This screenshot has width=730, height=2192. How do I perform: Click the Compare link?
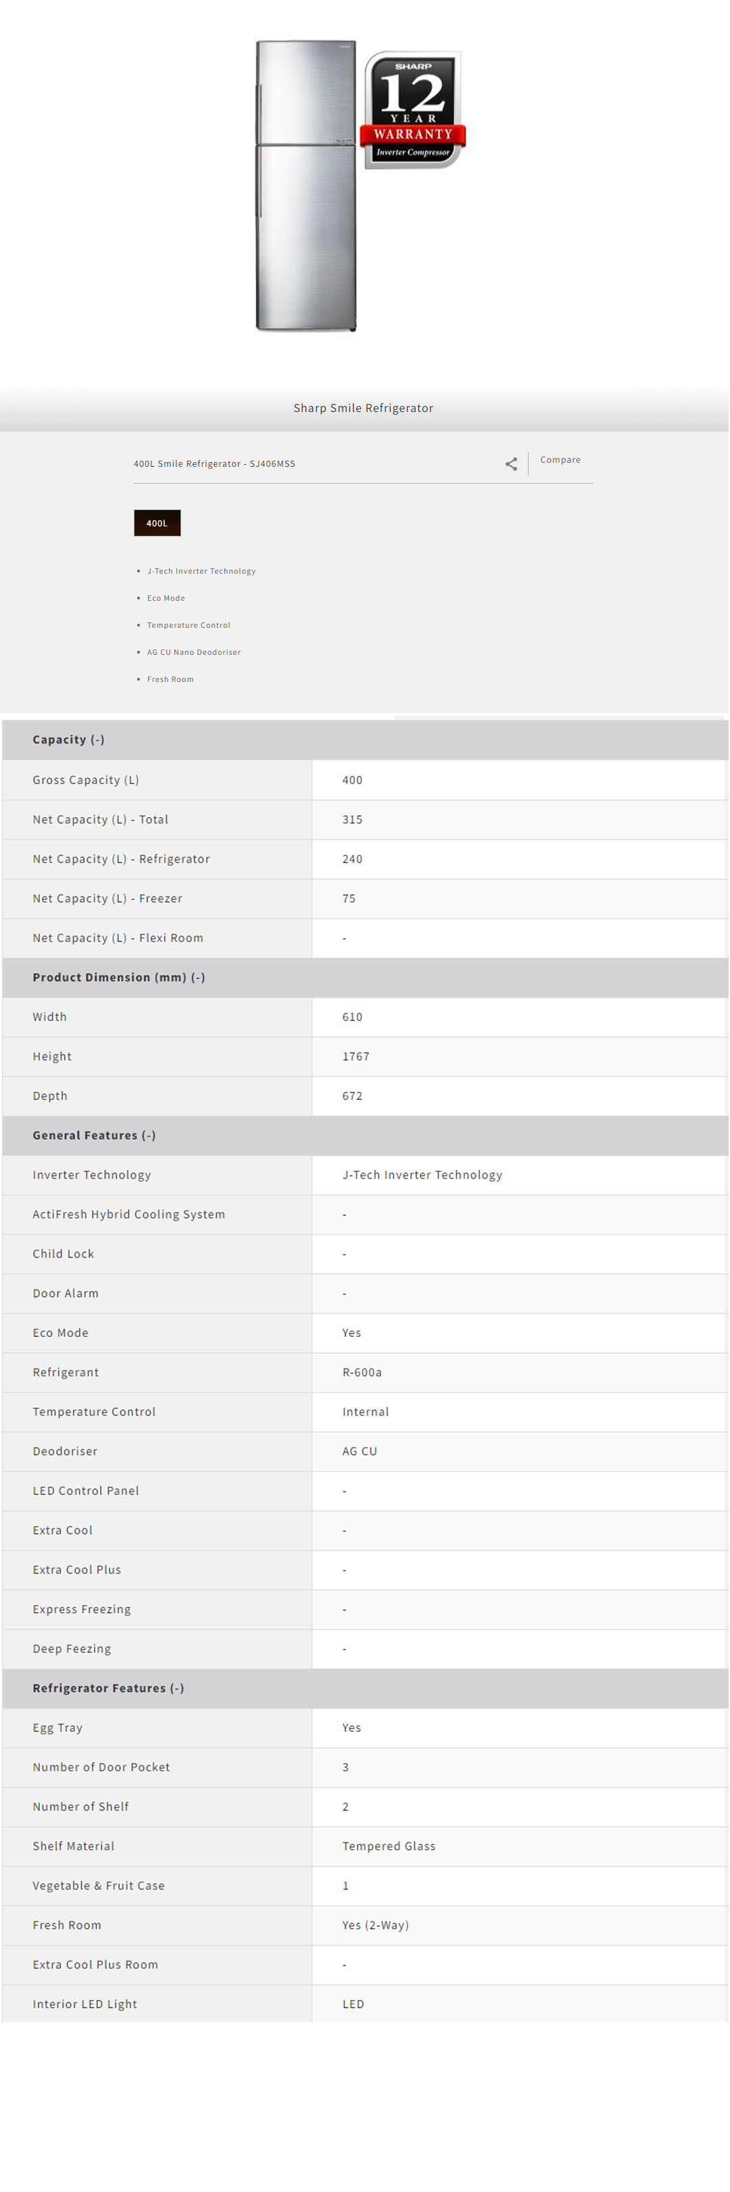pos(560,459)
